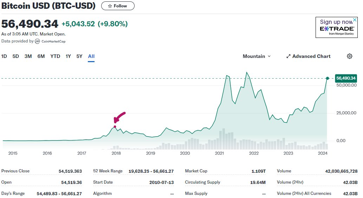Select the 1D time range
The height and width of the screenshot is (198, 363).
click(4, 56)
